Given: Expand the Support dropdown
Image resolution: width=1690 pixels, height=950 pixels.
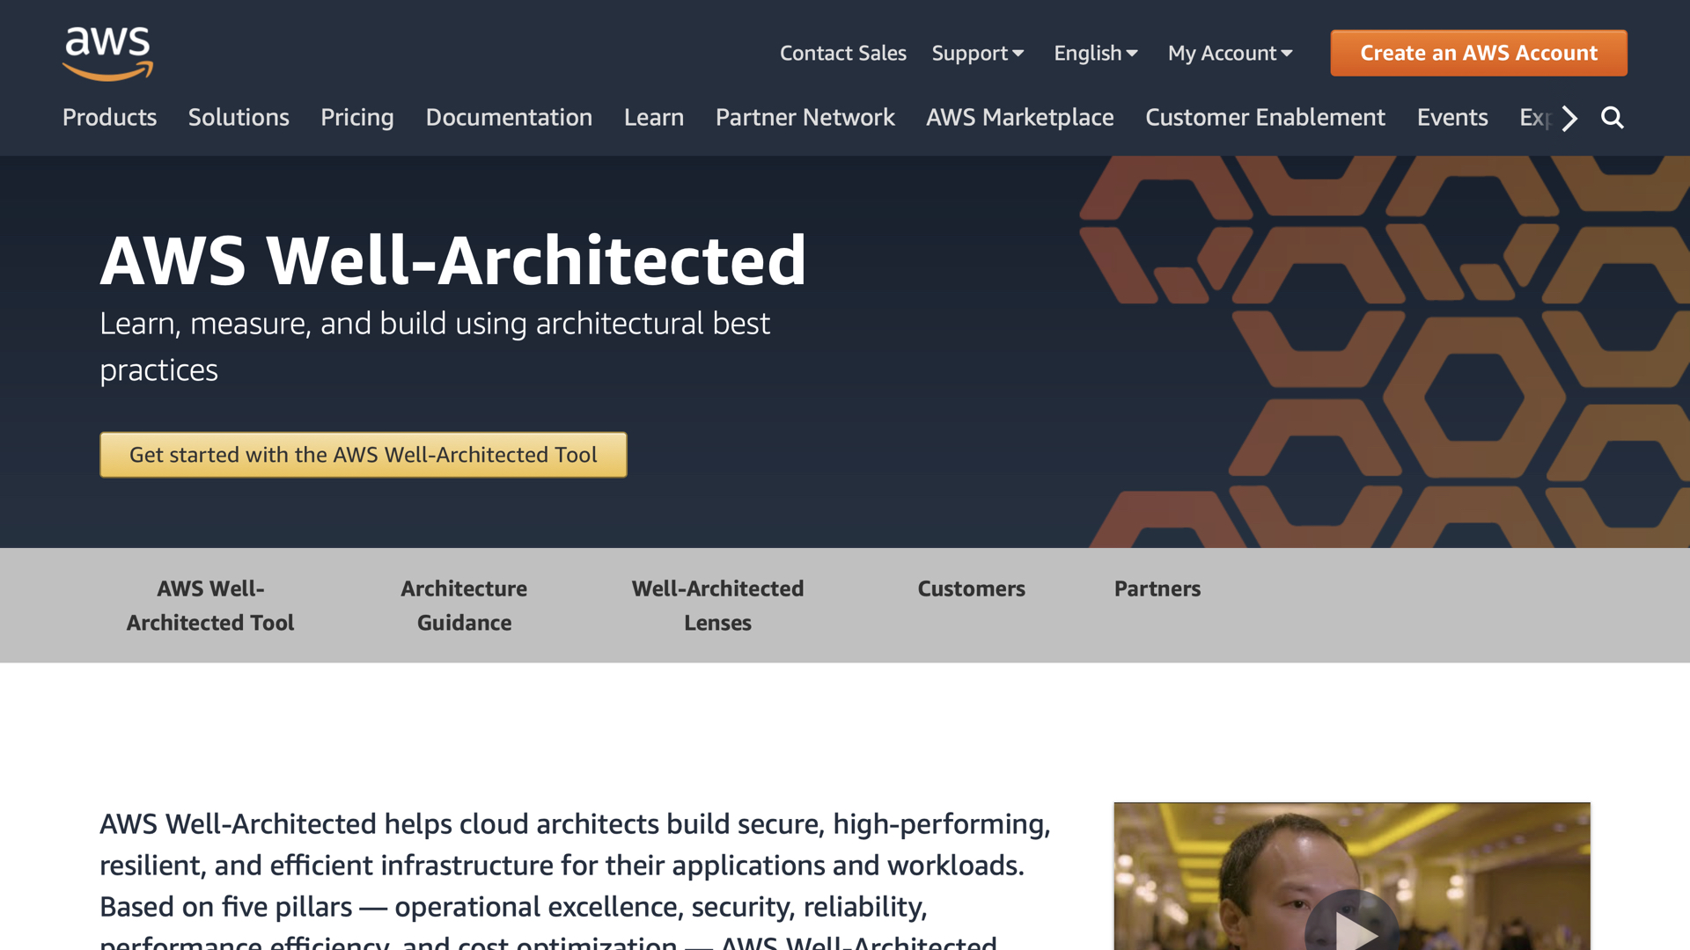Looking at the screenshot, I should (x=978, y=54).
